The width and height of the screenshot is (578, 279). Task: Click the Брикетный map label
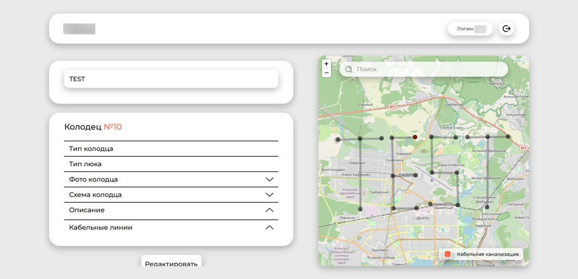pyautogui.click(x=443, y=208)
